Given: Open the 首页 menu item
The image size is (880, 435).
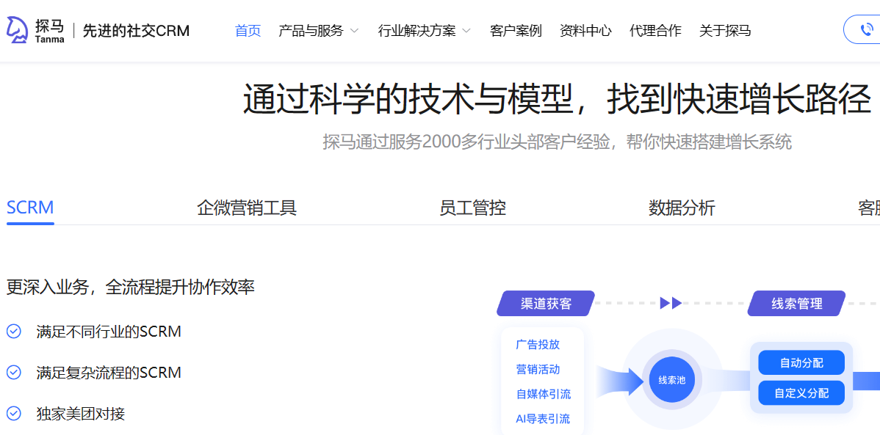Looking at the screenshot, I should tap(248, 31).
